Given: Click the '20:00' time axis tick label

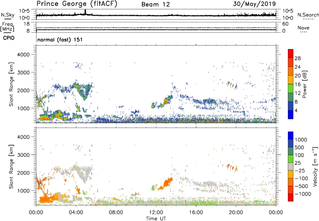Looking at the screenshot, I should coord(236,212).
